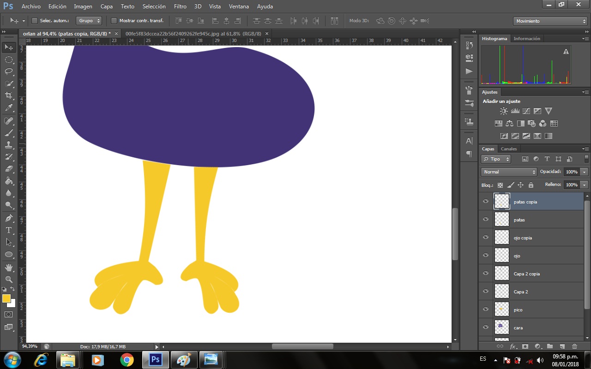Screen dimensions: 591x369
Task: Select the Hand tool
Action: pyautogui.click(x=9, y=267)
